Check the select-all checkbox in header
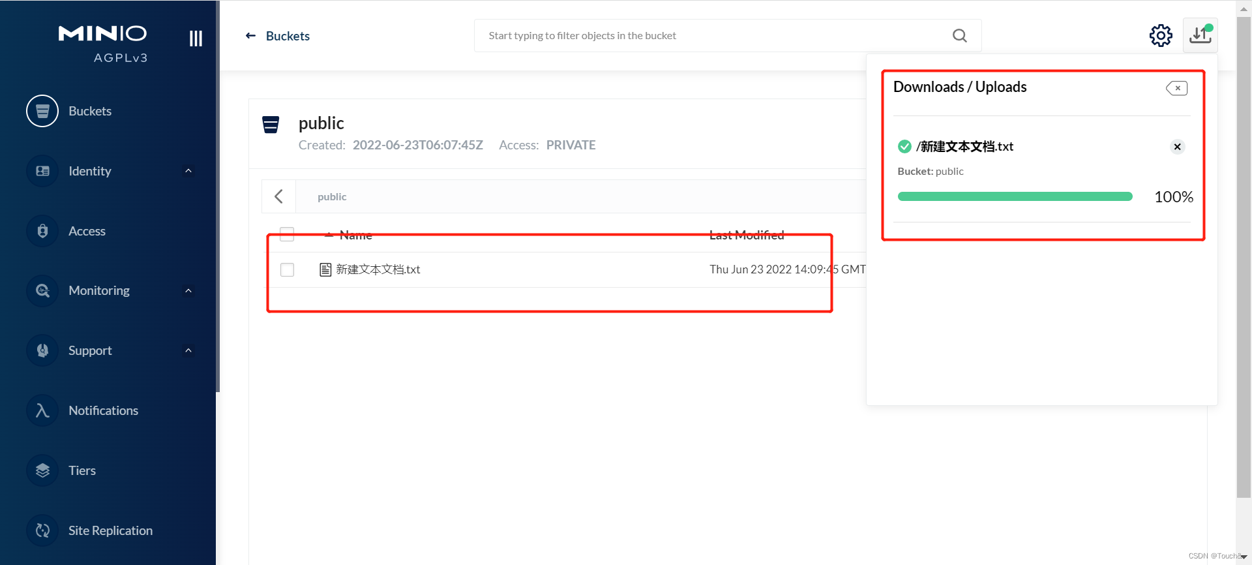Viewport: 1252px width, 565px height. (x=287, y=234)
